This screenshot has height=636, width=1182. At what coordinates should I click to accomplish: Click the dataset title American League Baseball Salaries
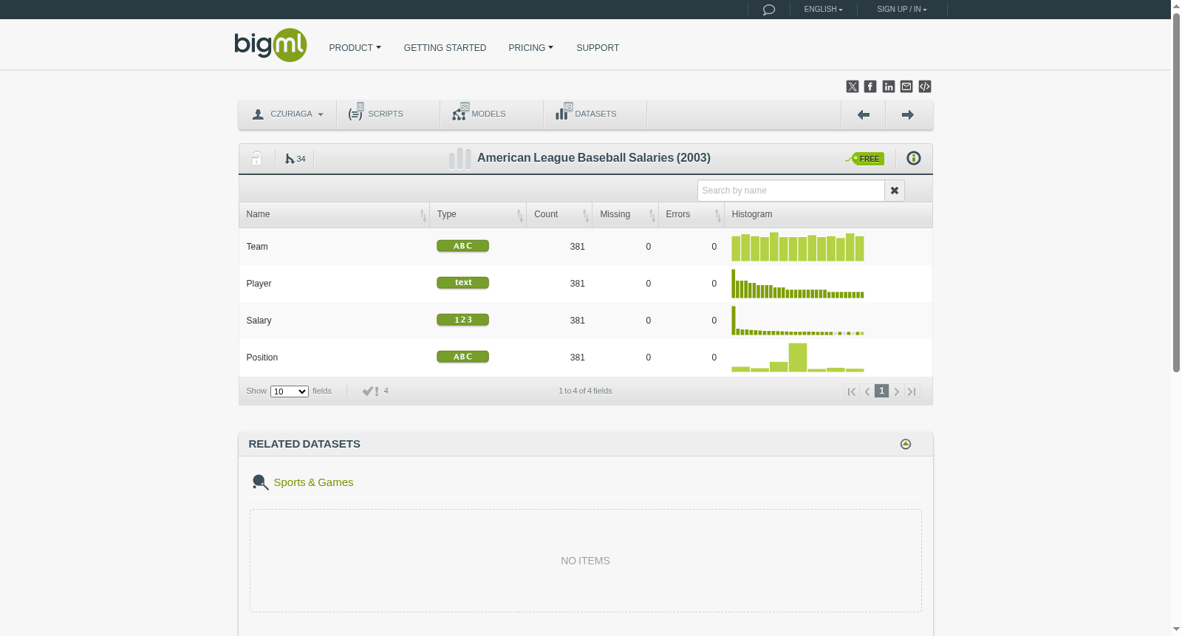[x=594, y=158]
